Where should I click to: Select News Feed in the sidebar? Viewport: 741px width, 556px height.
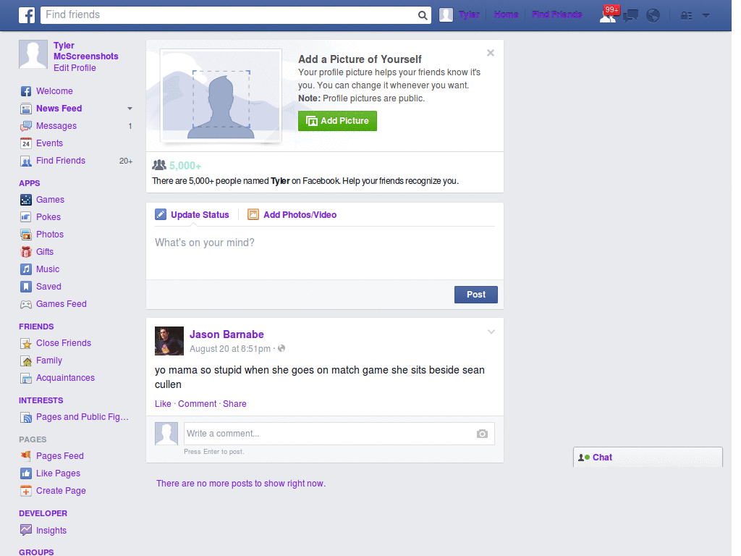click(59, 109)
